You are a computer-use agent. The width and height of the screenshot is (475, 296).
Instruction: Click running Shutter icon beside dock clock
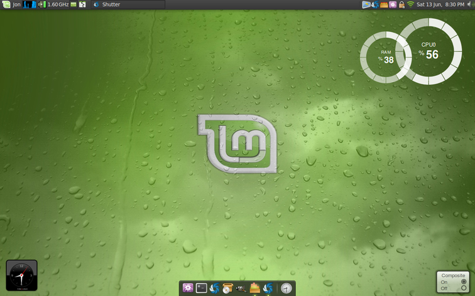pyautogui.click(x=268, y=288)
